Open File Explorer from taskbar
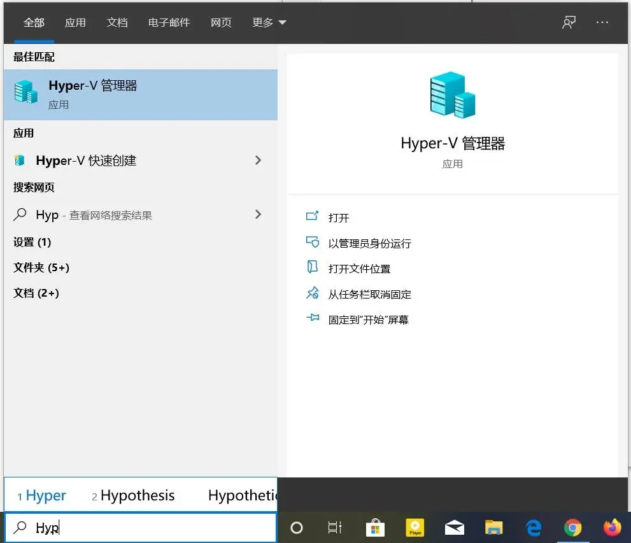 click(x=493, y=527)
